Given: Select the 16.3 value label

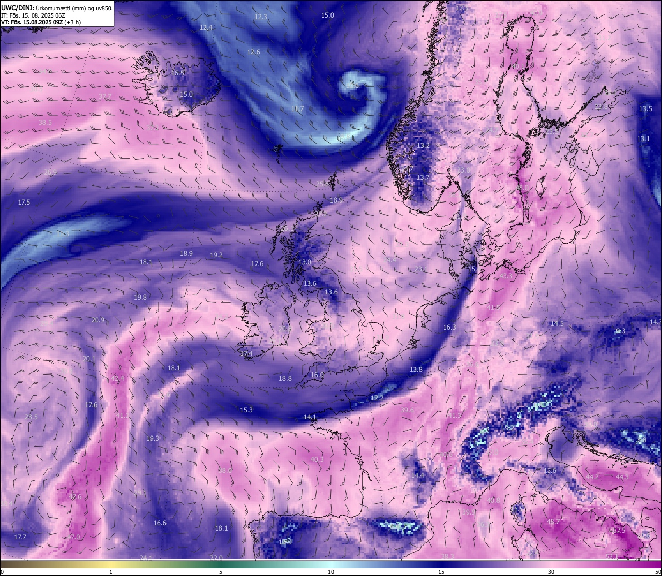Looking at the screenshot, I should (x=449, y=327).
